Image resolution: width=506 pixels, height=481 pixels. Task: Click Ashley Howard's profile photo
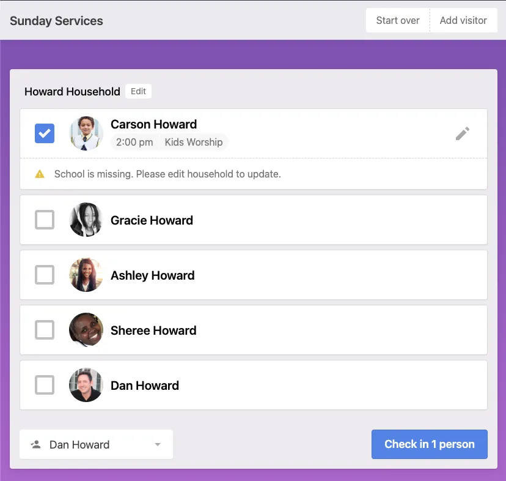tap(86, 275)
